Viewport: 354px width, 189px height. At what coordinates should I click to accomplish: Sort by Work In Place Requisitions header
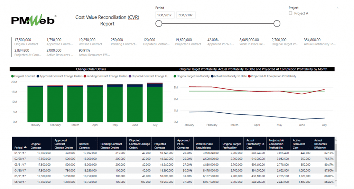coord(207,143)
